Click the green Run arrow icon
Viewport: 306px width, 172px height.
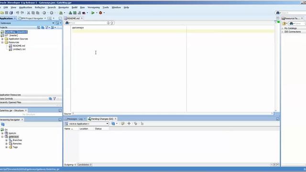click(x=93, y=13)
